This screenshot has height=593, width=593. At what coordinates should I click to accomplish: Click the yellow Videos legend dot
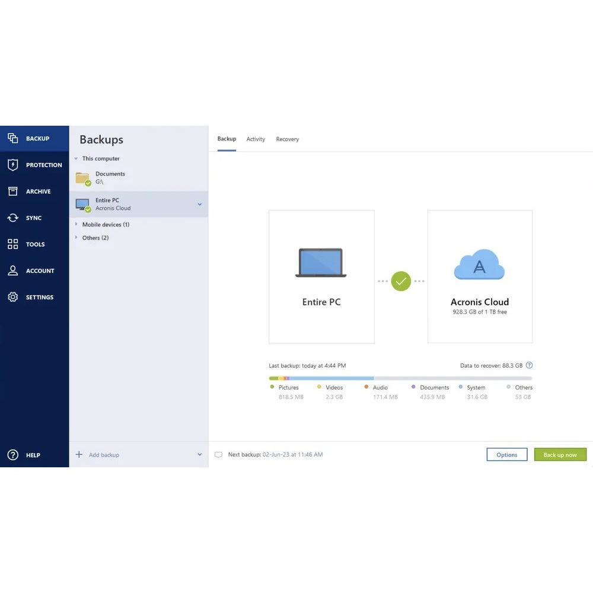click(x=319, y=387)
